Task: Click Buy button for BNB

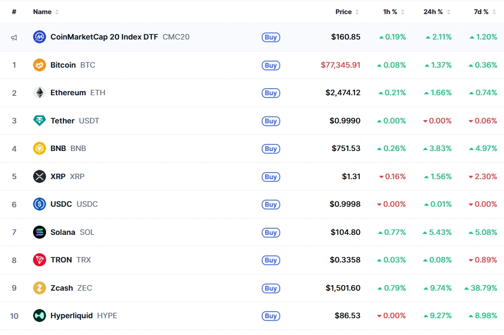Action: tap(270, 149)
